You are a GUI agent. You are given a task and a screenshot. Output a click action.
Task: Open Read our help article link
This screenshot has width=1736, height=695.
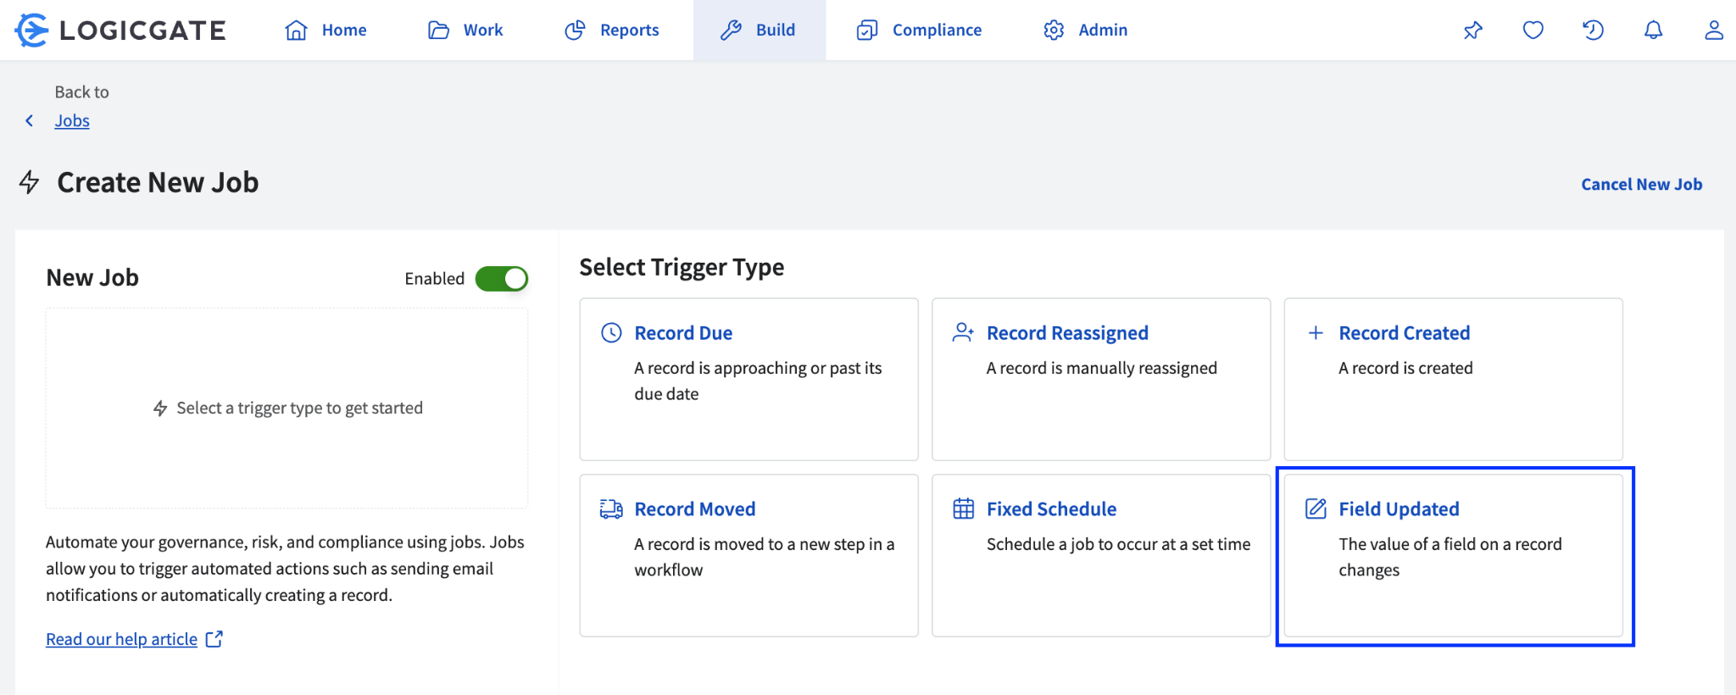click(x=121, y=639)
